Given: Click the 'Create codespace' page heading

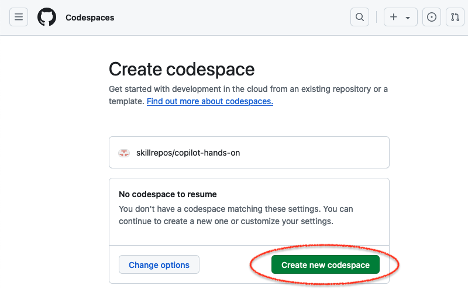Looking at the screenshot, I should (181, 69).
